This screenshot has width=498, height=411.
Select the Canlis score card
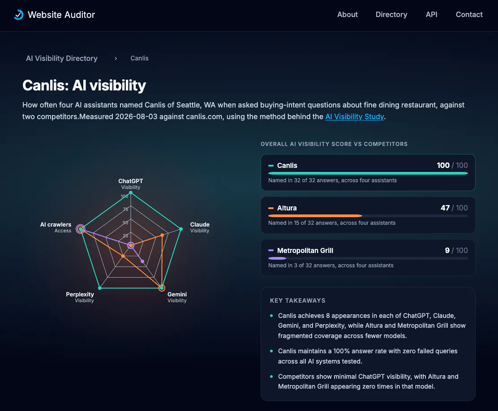click(x=368, y=172)
